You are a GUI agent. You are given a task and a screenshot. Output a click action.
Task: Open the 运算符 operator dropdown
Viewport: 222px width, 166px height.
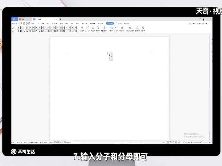point(137,29)
